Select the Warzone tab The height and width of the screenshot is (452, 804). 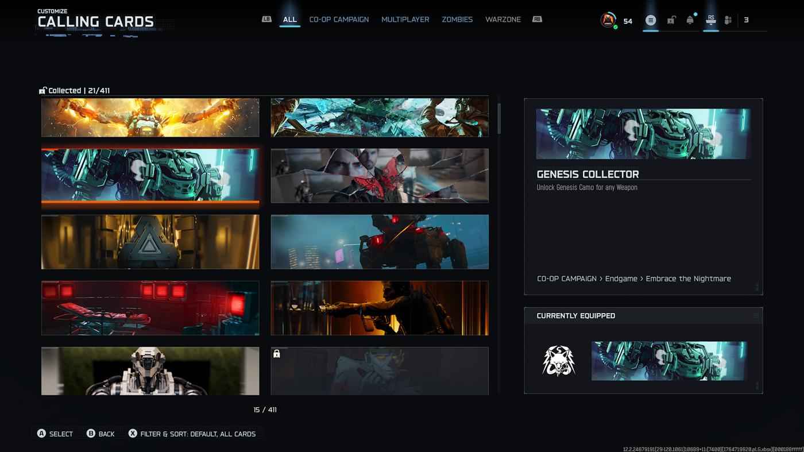pyautogui.click(x=502, y=20)
